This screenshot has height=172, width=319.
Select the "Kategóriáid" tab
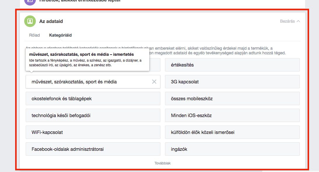tap(60, 35)
